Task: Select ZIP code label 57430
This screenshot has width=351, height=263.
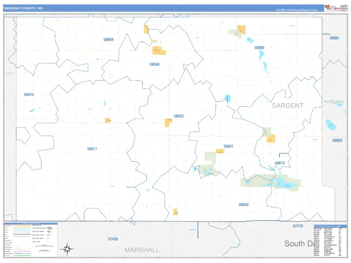Action: [x=113, y=239]
